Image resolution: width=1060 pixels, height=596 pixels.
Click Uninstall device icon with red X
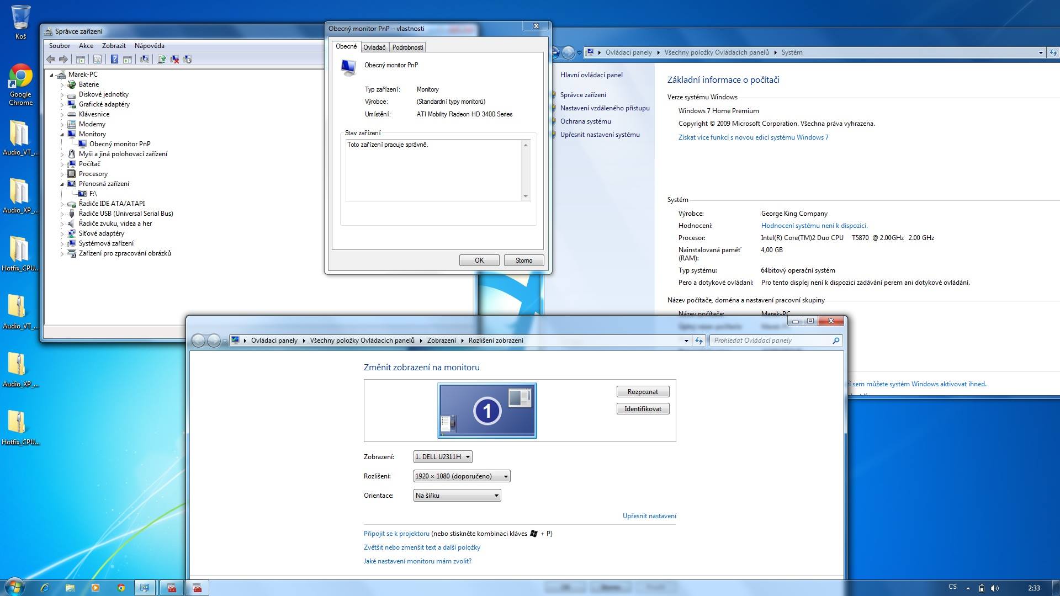click(174, 60)
